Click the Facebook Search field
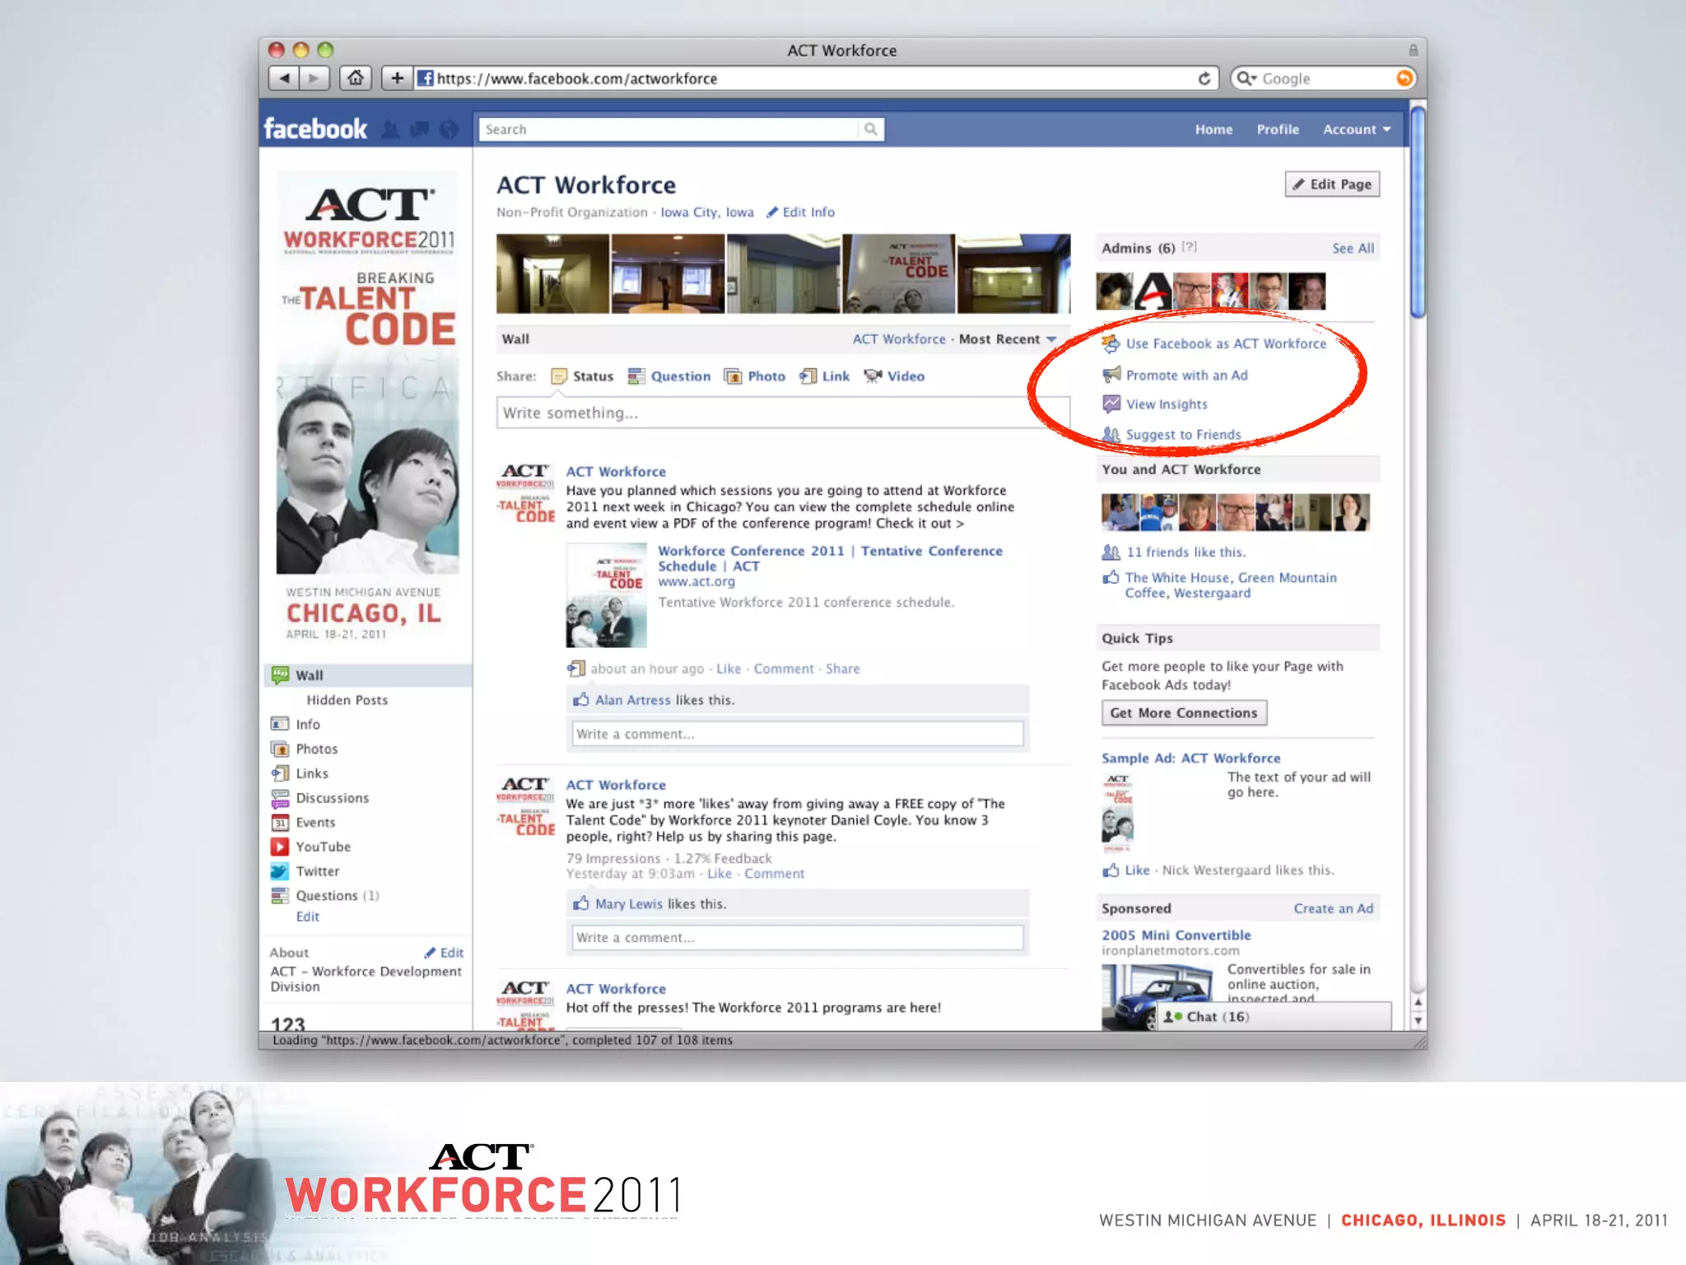This screenshot has width=1686, height=1265. coord(668,129)
